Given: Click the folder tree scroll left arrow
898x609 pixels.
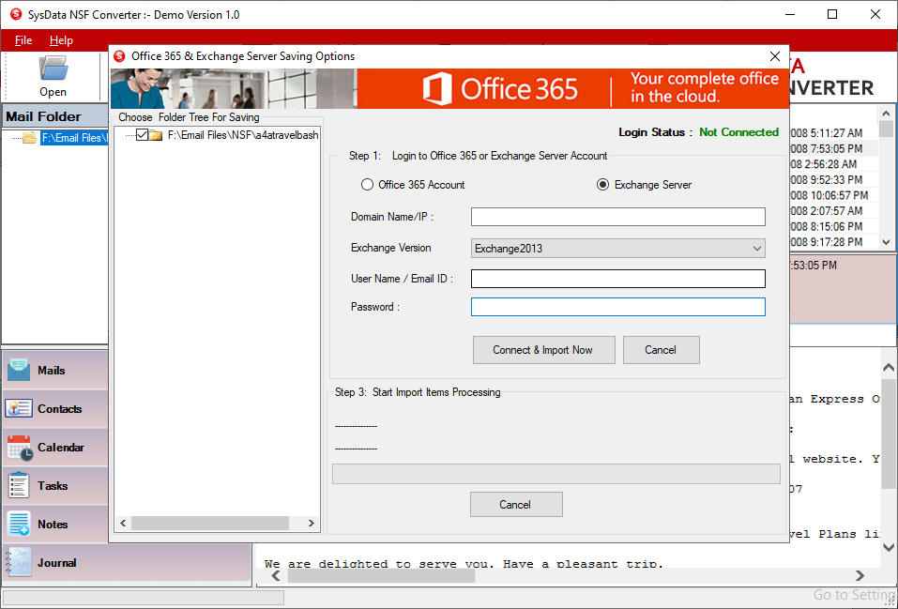Looking at the screenshot, I should click(x=123, y=523).
